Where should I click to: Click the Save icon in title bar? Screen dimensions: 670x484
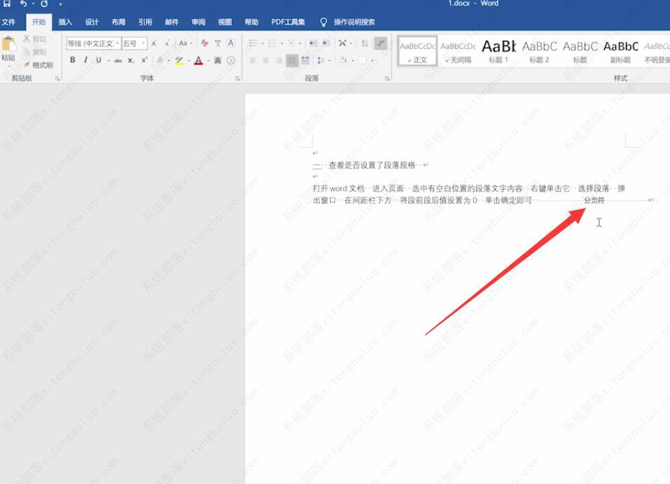pyautogui.click(x=7, y=4)
